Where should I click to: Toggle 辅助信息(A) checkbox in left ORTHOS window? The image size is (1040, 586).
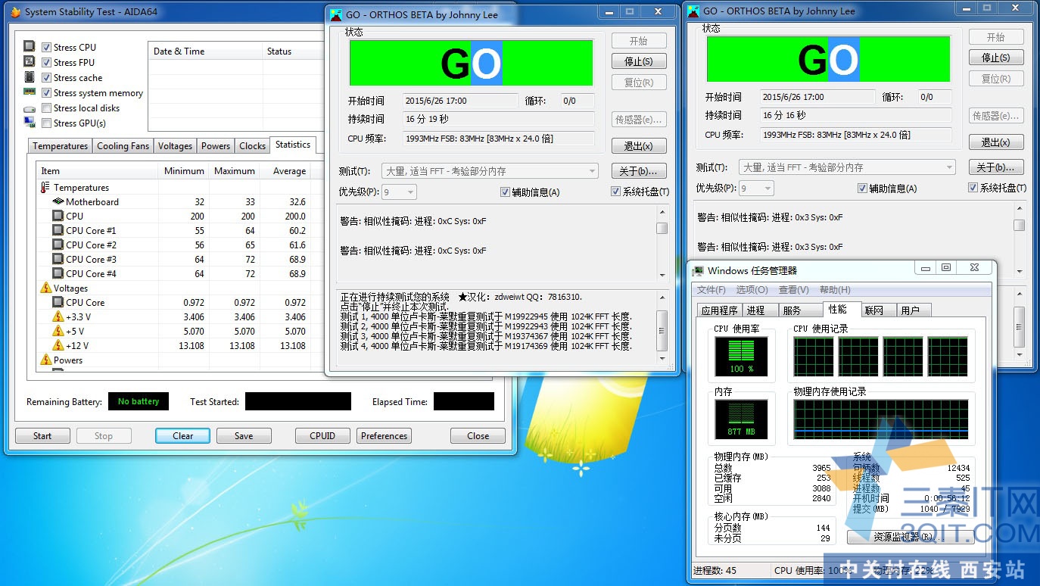(505, 192)
